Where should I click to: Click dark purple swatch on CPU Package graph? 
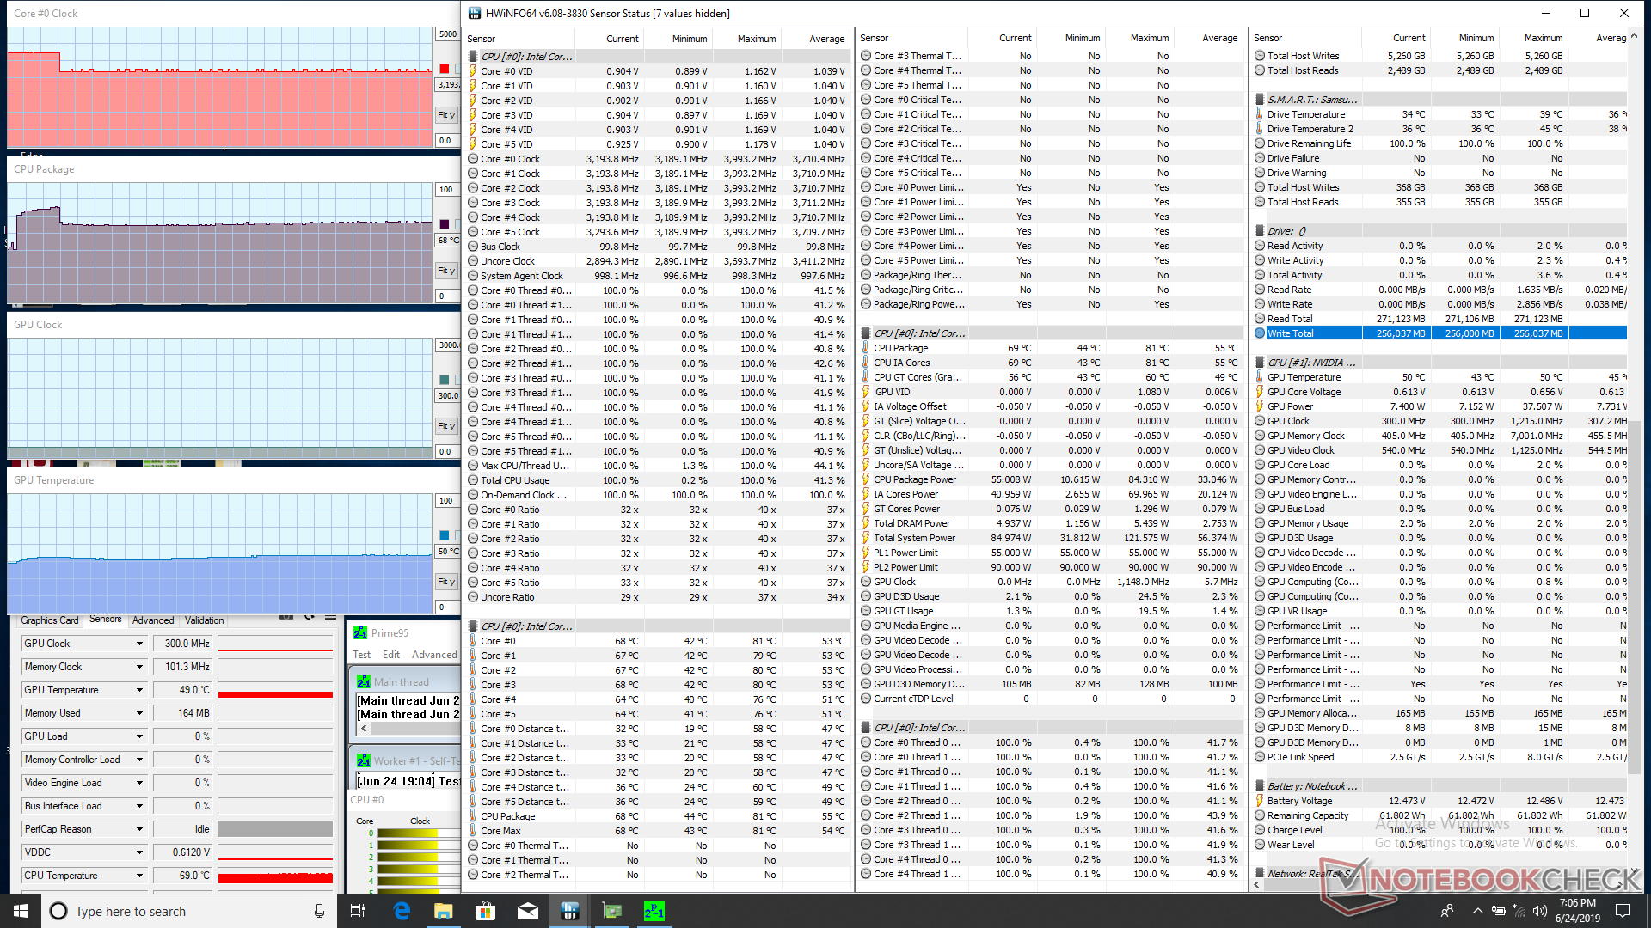445,224
